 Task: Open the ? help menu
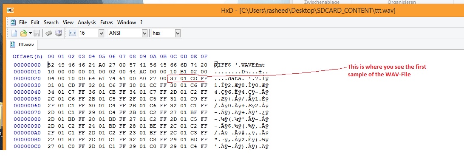141,22
